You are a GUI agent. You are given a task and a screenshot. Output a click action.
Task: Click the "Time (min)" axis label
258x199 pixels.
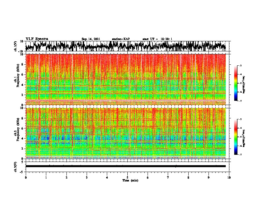130,180
